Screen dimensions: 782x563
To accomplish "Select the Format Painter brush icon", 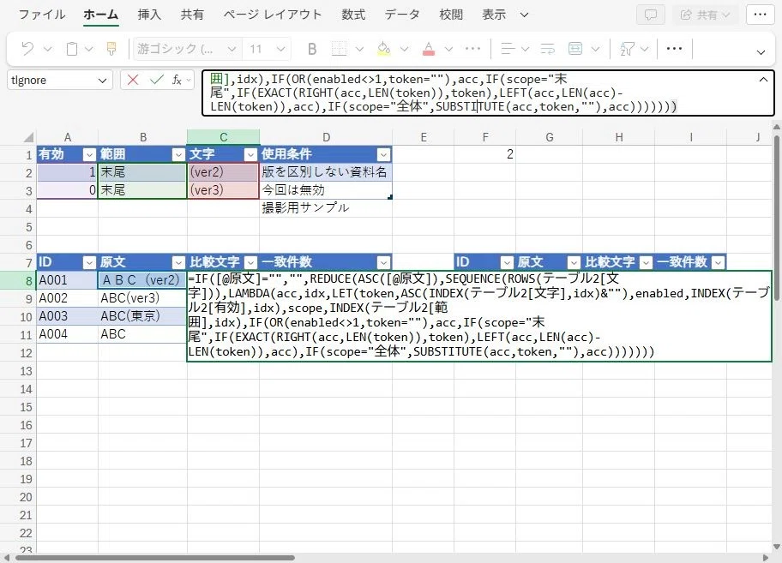I will point(111,49).
